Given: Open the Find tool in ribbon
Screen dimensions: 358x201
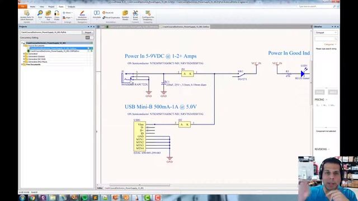Looking at the screenshot, I should point(40,15).
